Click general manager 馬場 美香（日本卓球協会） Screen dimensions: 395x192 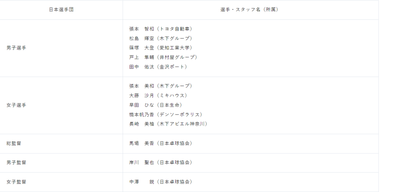tap(161, 143)
